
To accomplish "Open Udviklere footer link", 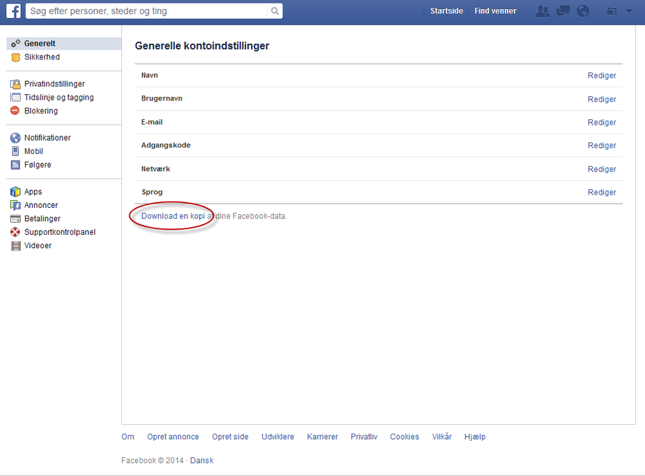I will pos(277,437).
